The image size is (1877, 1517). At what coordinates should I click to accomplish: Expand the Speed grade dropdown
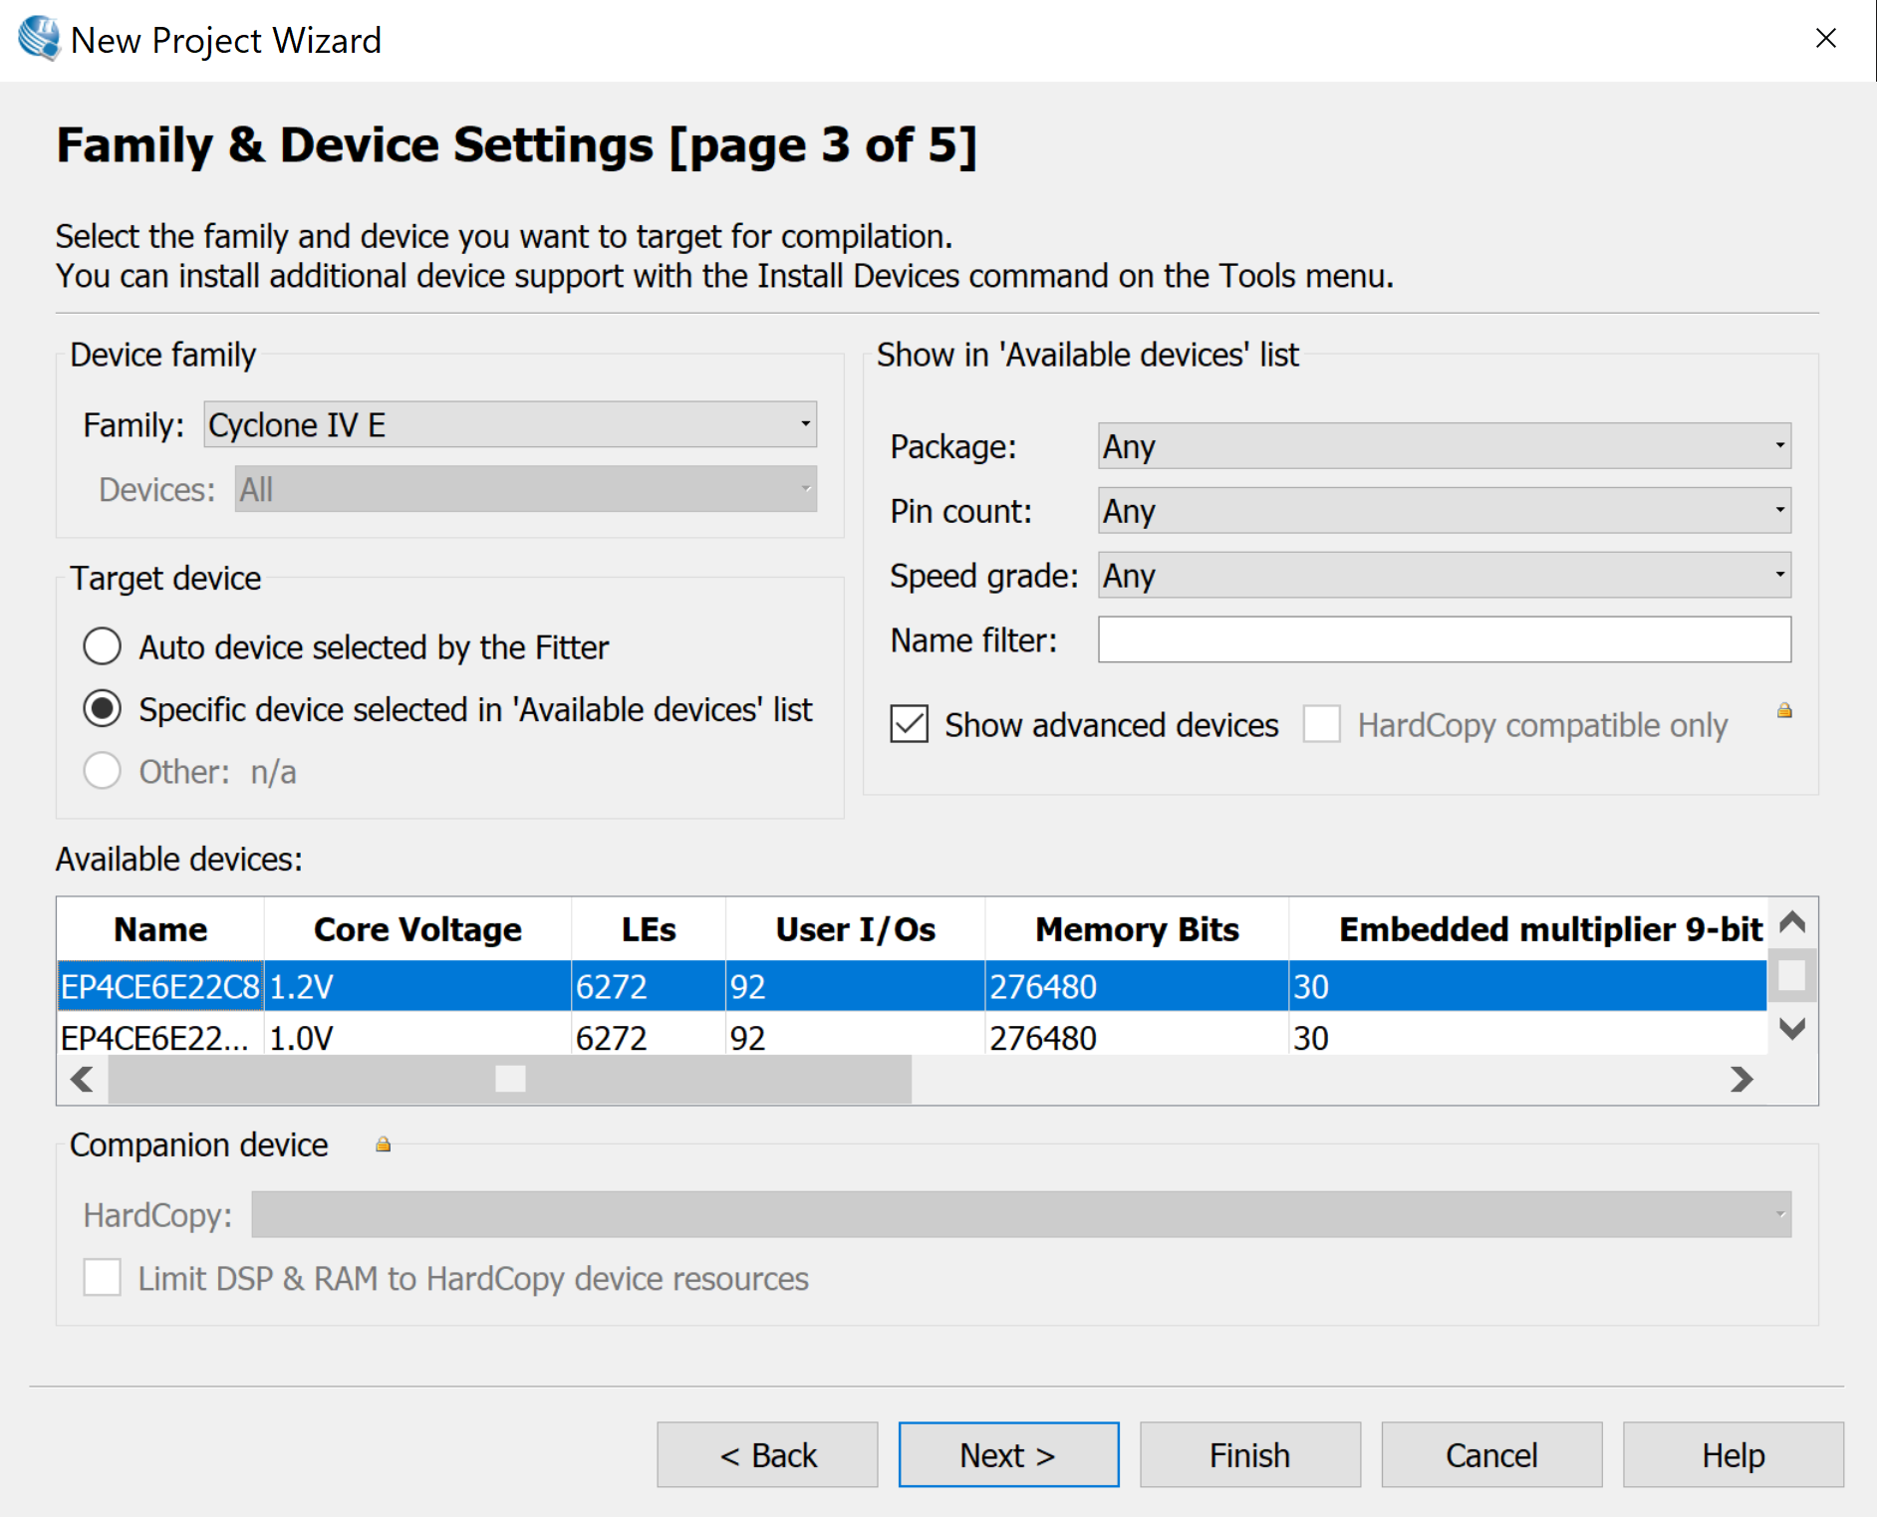(x=1444, y=576)
